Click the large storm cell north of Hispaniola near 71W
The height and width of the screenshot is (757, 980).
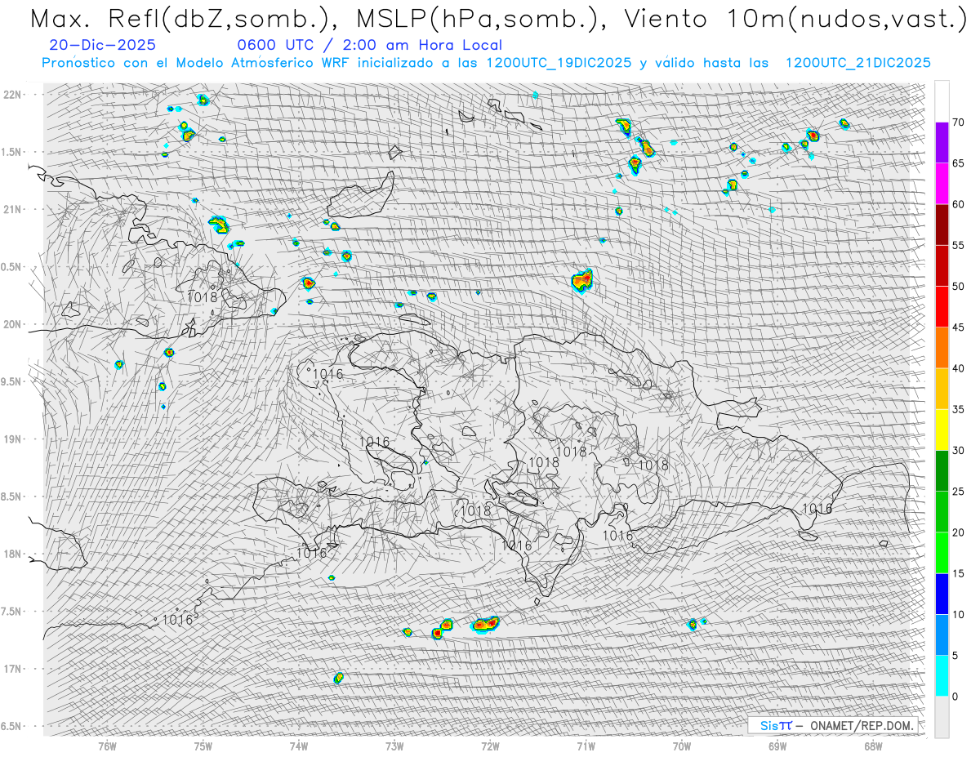pos(582,280)
